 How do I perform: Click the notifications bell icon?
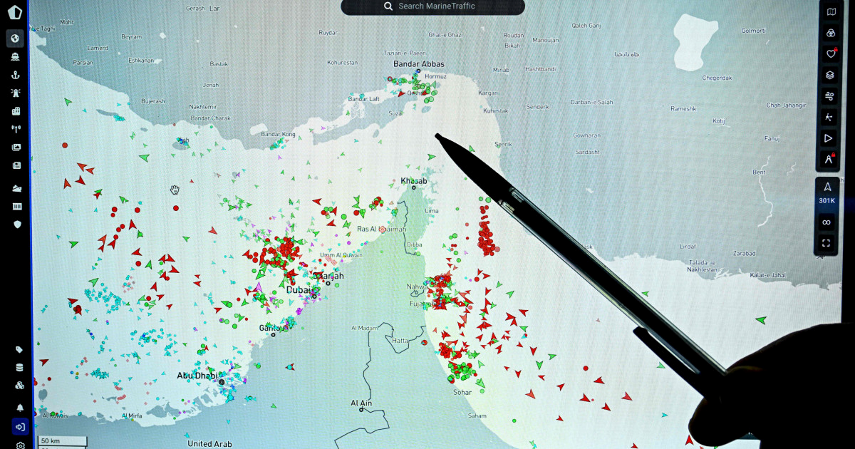(x=20, y=408)
